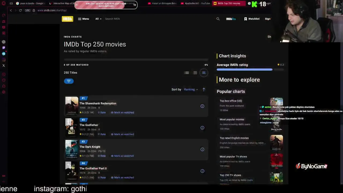Open Most popular movies chart
This screenshot has height=193, width=343.
click(232, 120)
